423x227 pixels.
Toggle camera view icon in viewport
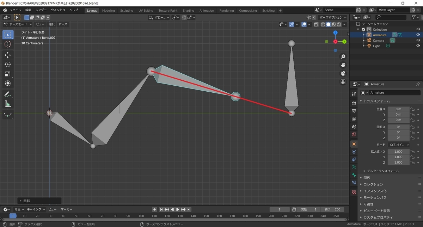coord(343,73)
